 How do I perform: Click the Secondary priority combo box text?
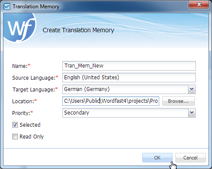pos(77,113)
